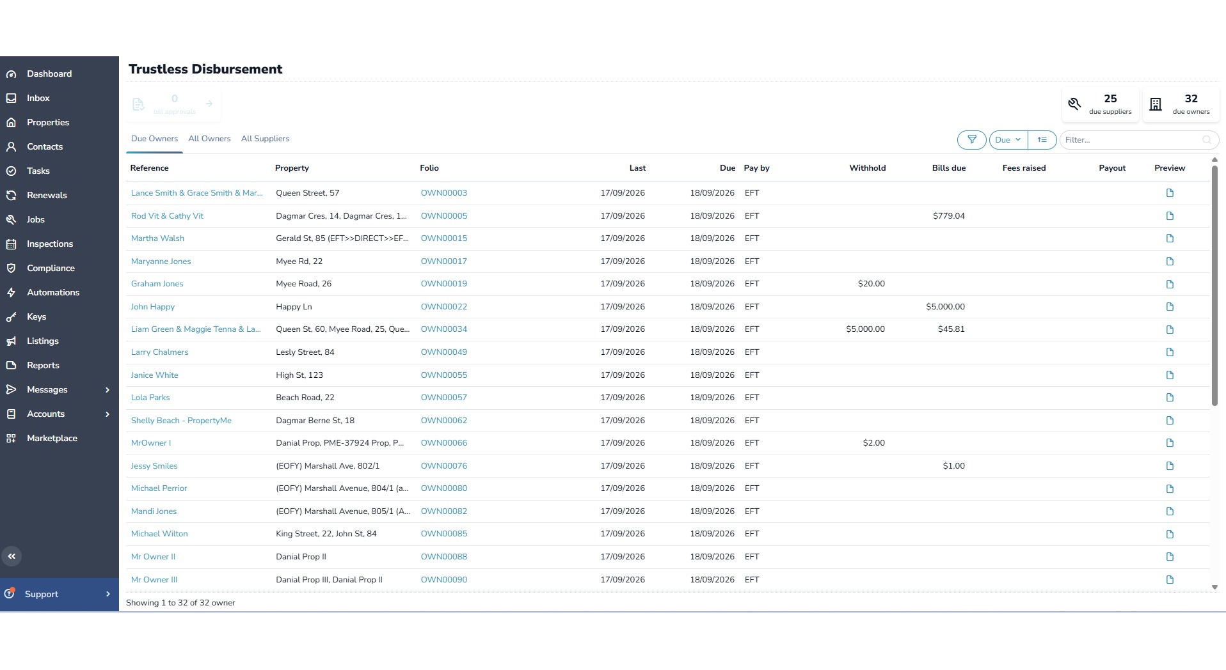This screenshot has width=1226, height=670.
Task: Open the Inspections calendar icon
Action: (x=11, y=244)
